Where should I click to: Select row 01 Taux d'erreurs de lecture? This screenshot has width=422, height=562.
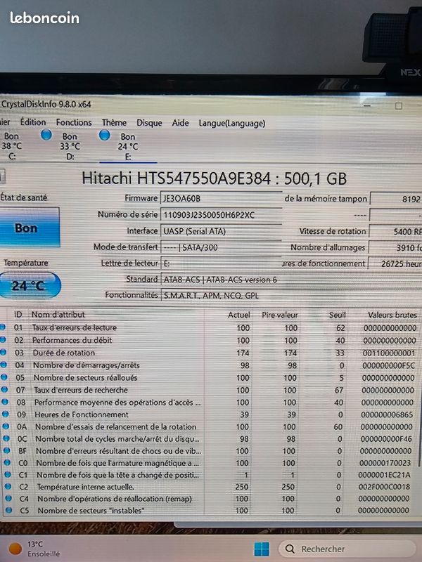click(209, 327)
